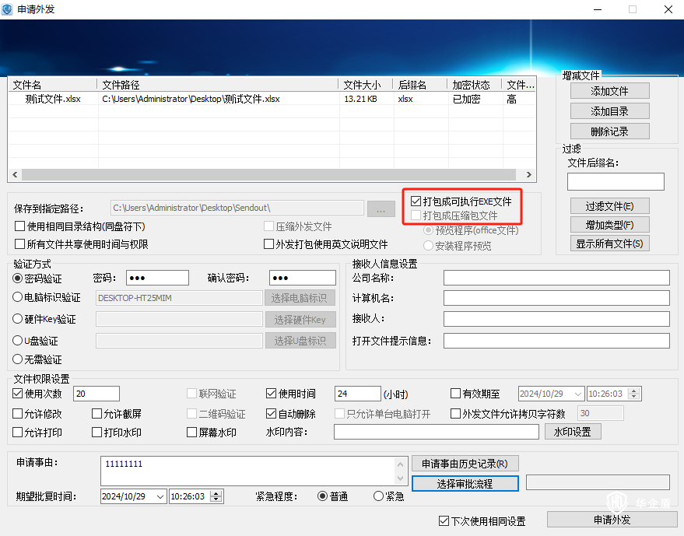Open 水印设置 settings
Screen dimensions: 684x536
coord(572,432)
